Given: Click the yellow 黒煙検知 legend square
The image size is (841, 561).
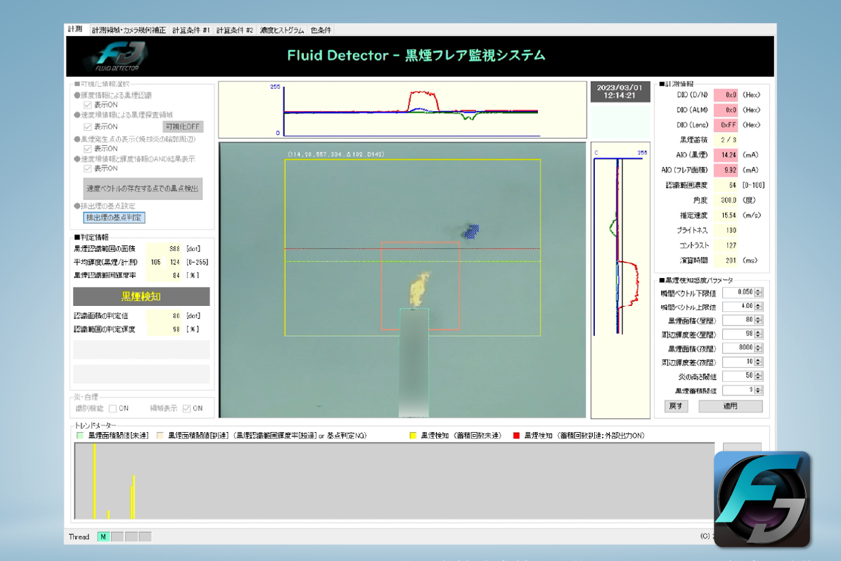Looking at the screenshot, I should [414, 436].
